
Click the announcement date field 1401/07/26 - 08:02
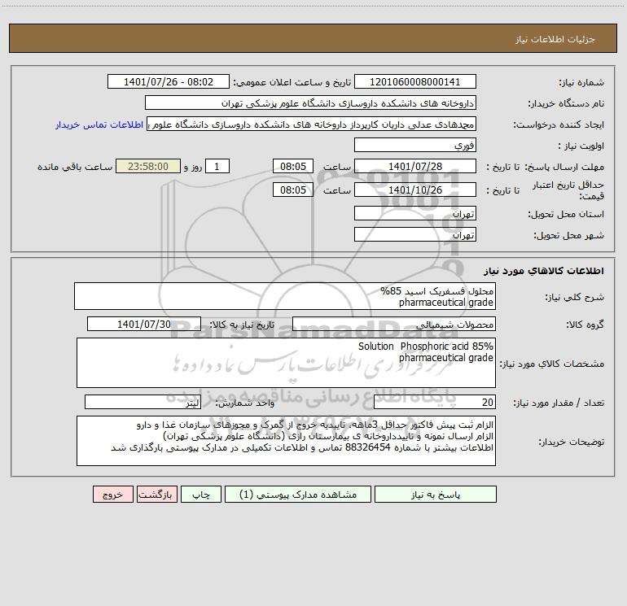pyautogui.click(x=169, y=81)
